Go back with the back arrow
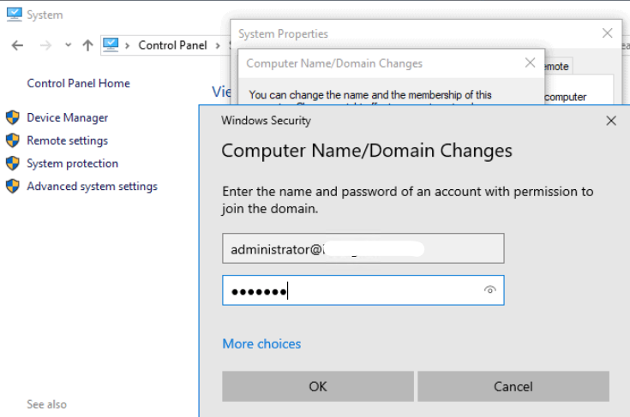Viewport: 630px width, 417px height. [17, 45]
